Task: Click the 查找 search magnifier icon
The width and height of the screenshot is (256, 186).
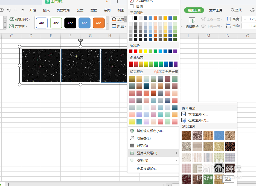Action: point(233,10)
